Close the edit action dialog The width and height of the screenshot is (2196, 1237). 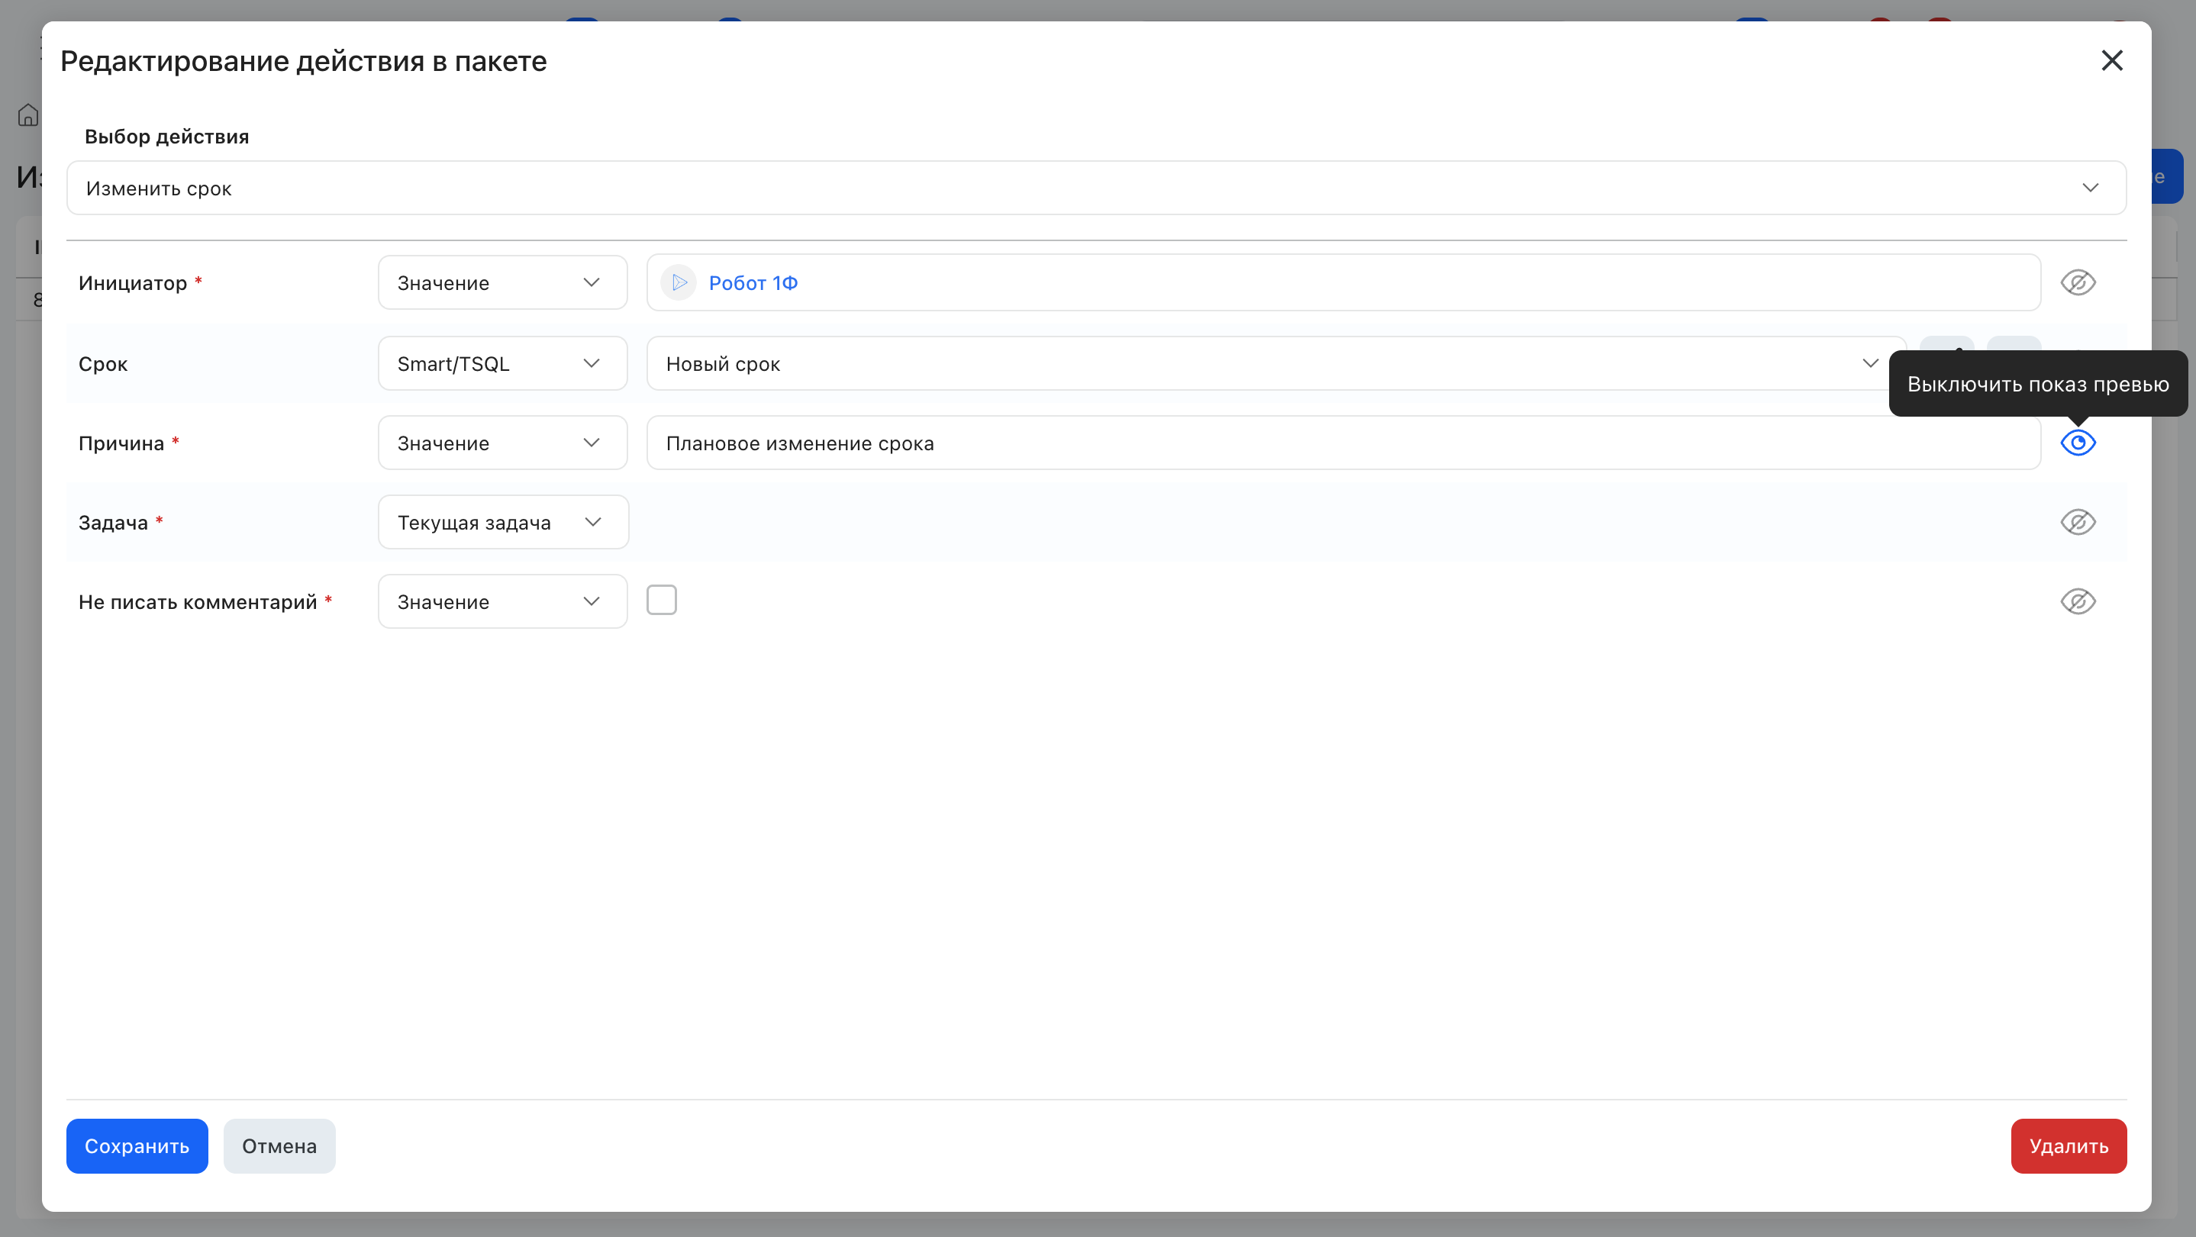click(x=2111, y=60)
